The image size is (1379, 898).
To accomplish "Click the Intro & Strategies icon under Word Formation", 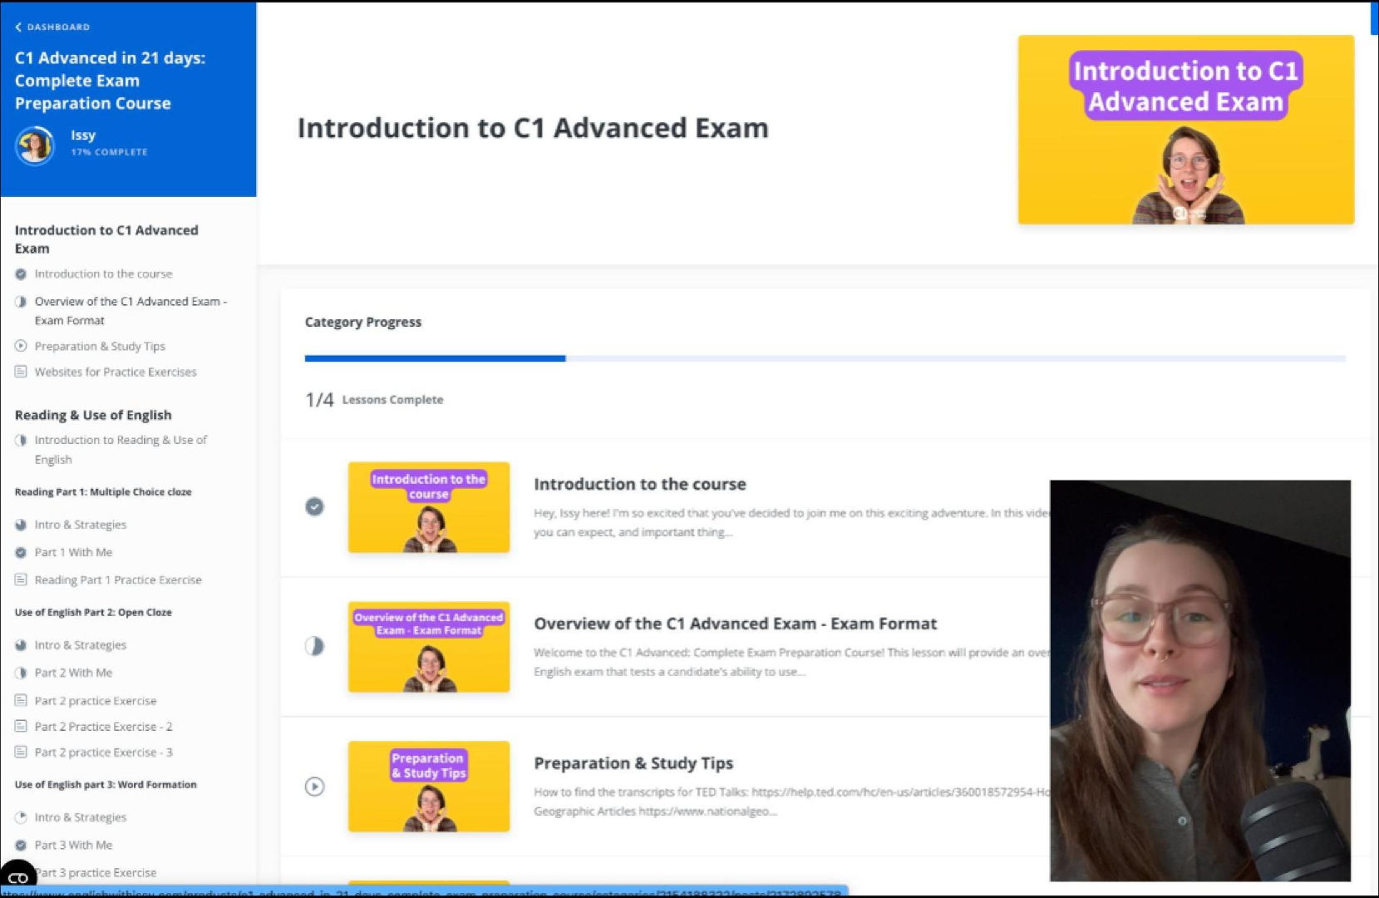I will 21,817.
